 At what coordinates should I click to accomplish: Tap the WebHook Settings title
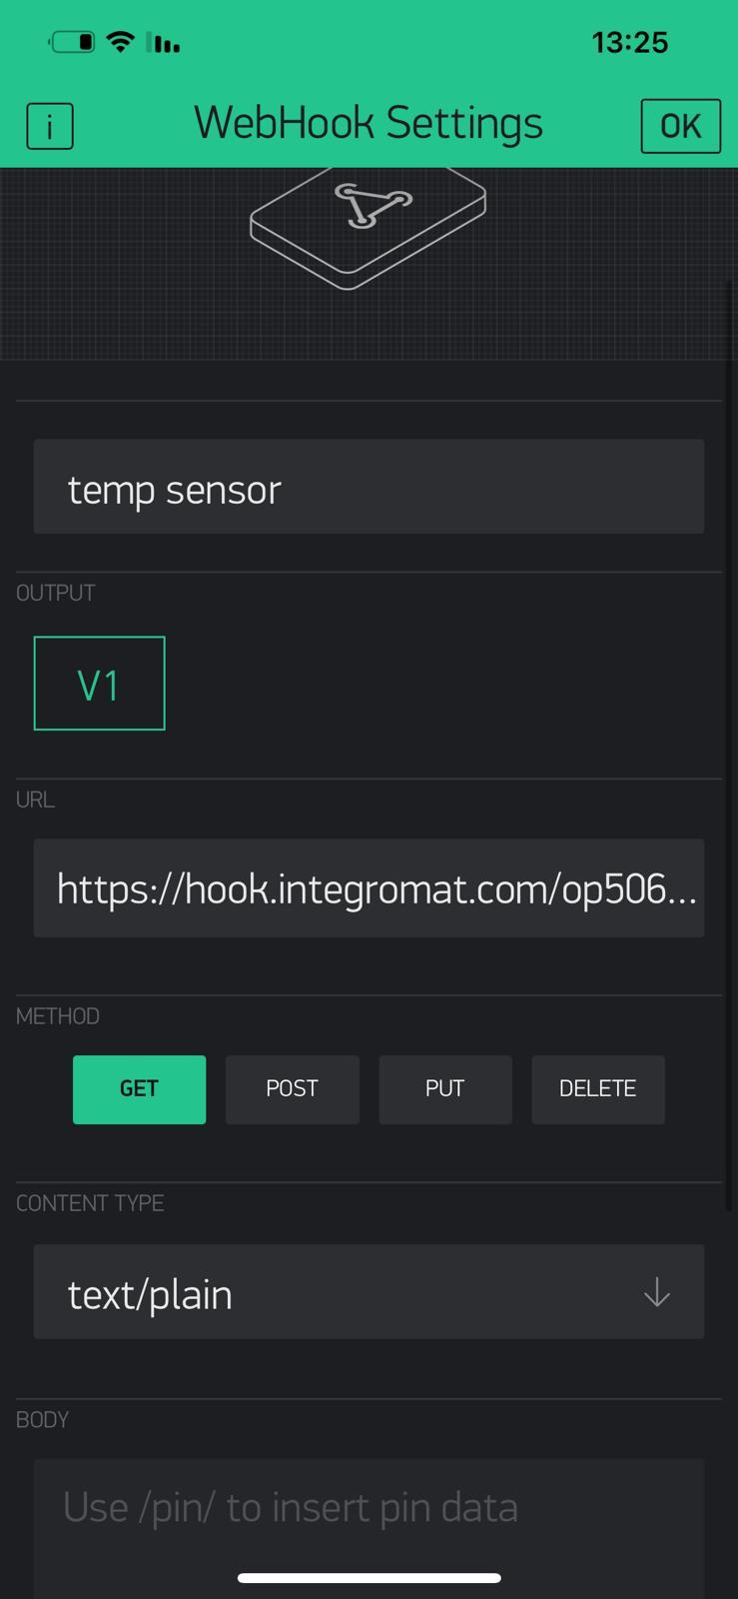click(369, 123)
